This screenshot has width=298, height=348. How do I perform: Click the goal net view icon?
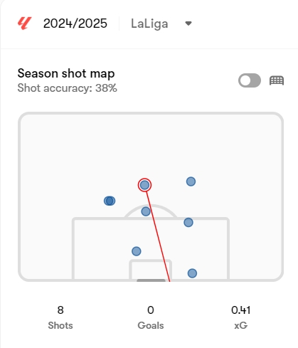[277, 80]
